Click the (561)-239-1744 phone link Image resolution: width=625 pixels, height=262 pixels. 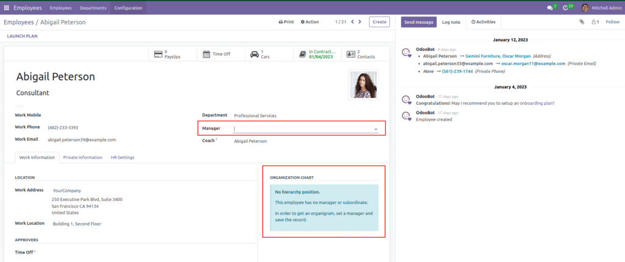457,71
